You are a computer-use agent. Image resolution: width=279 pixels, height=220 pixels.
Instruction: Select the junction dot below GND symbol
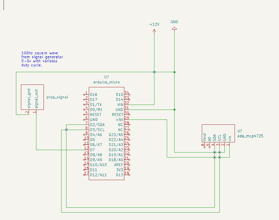[x=175, y=72]
